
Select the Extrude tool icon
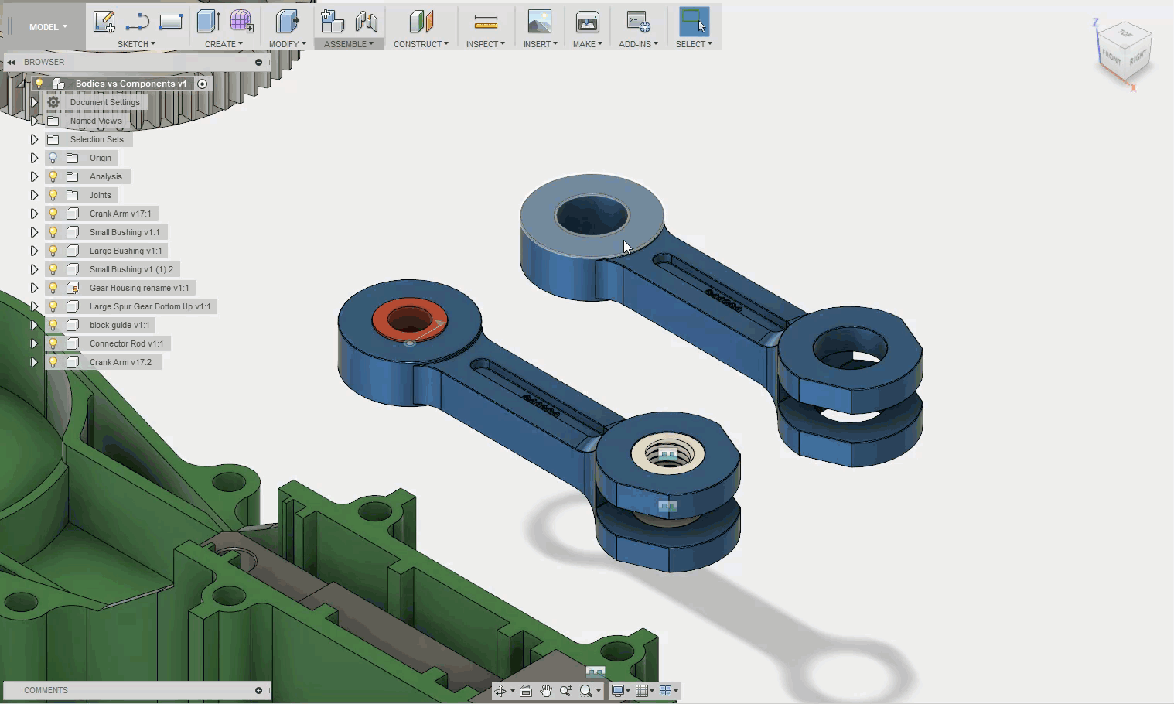click(207, 22)
